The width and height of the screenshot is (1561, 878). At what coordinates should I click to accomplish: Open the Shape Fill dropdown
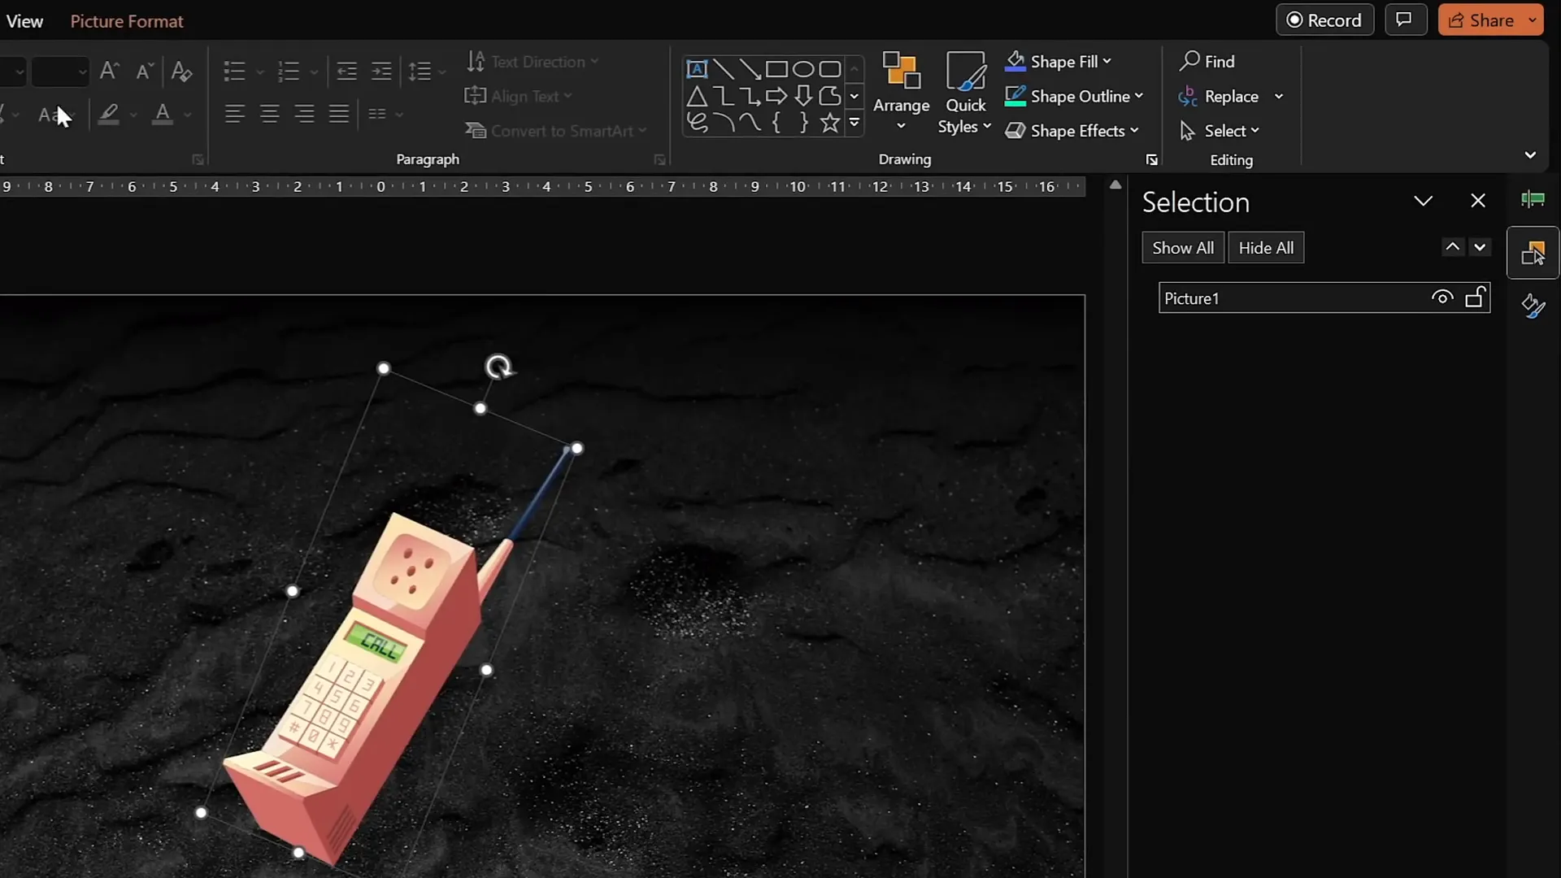1059,62
